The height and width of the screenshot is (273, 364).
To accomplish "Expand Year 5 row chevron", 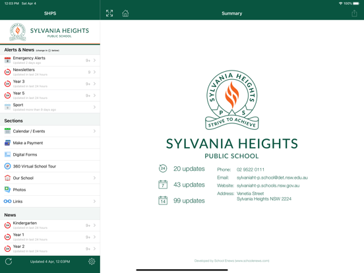I will pos(94,96).
